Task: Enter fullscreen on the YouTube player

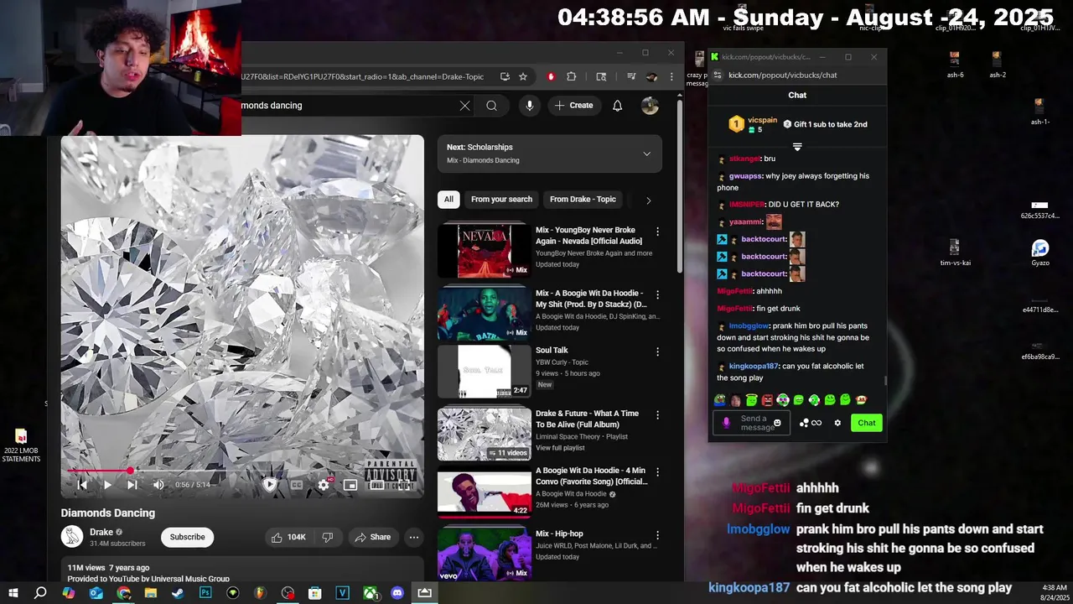Action: coord(404,484)
